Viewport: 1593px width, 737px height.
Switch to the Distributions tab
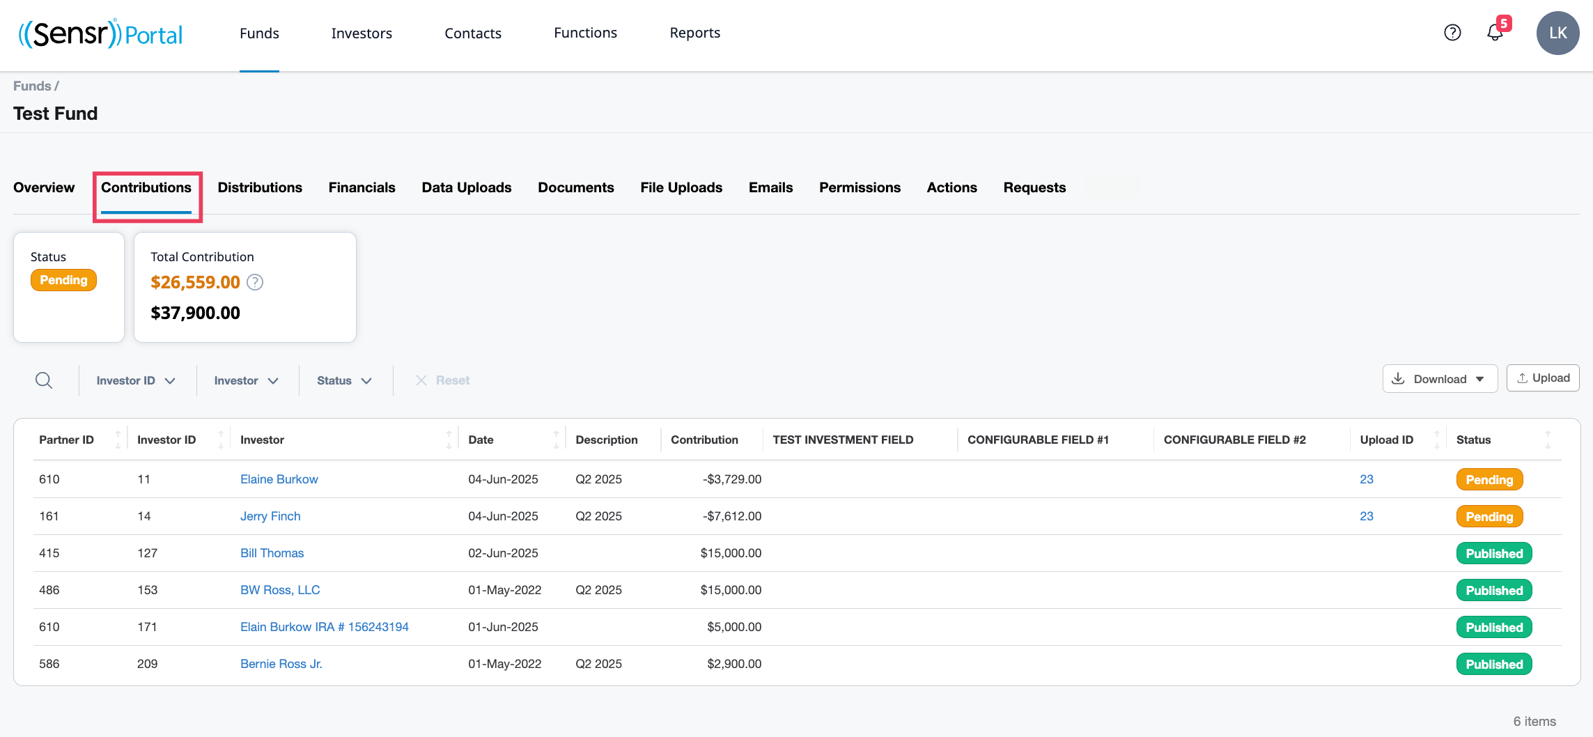tap(260, 187)
